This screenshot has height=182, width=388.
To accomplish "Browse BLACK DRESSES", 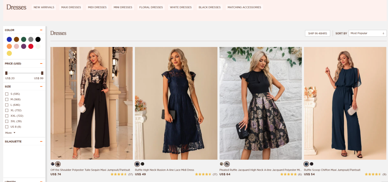I will click(x=210, y=7).
